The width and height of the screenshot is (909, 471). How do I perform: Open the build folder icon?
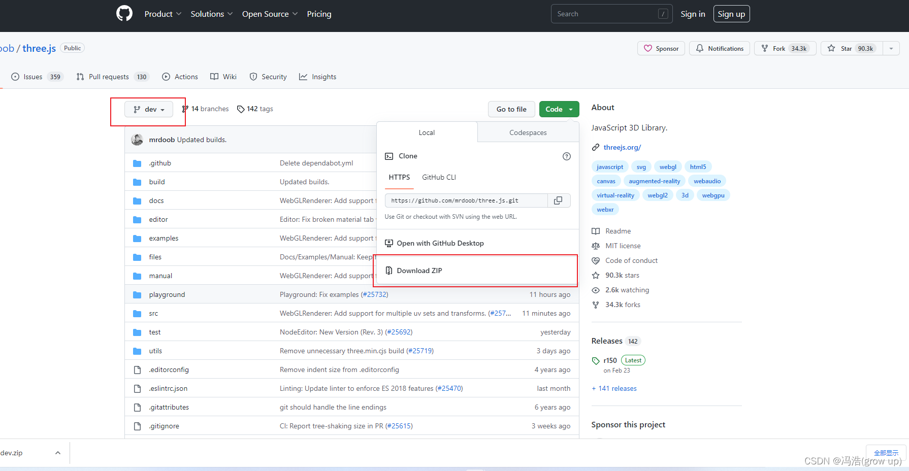[x=137, y=182]
